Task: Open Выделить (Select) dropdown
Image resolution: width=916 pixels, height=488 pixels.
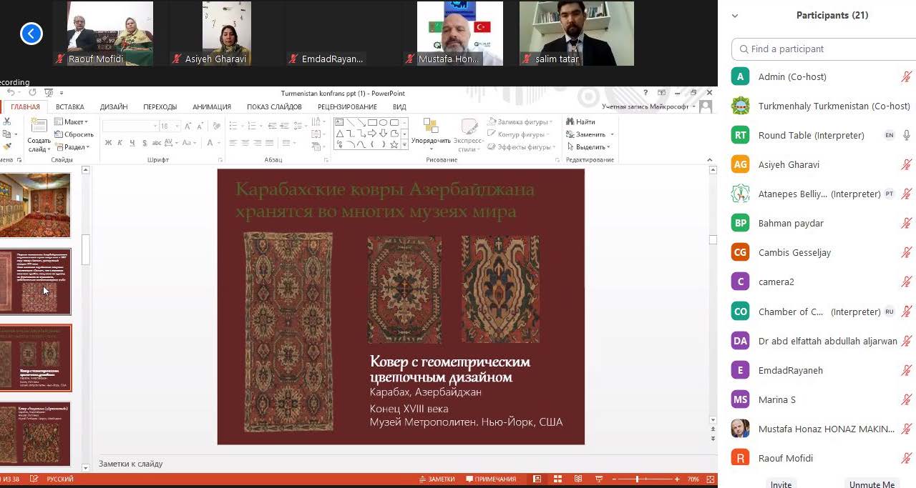Action: [590, 147]
